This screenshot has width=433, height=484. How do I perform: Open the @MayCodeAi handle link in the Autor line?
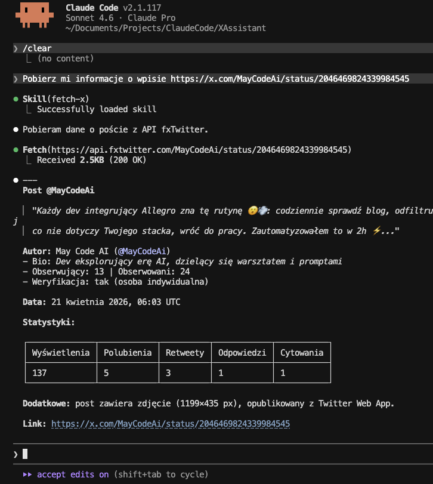pyautogui.click(x=142, y=251)
